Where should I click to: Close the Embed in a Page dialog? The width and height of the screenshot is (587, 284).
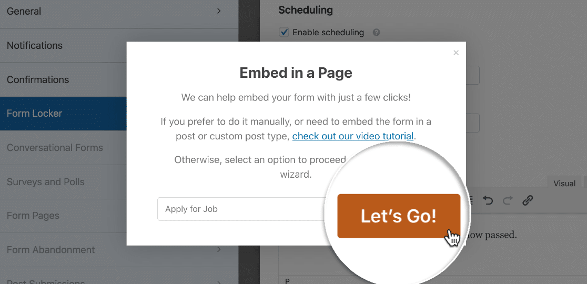456,53
